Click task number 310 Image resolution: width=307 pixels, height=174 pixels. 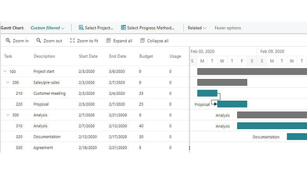19,126
